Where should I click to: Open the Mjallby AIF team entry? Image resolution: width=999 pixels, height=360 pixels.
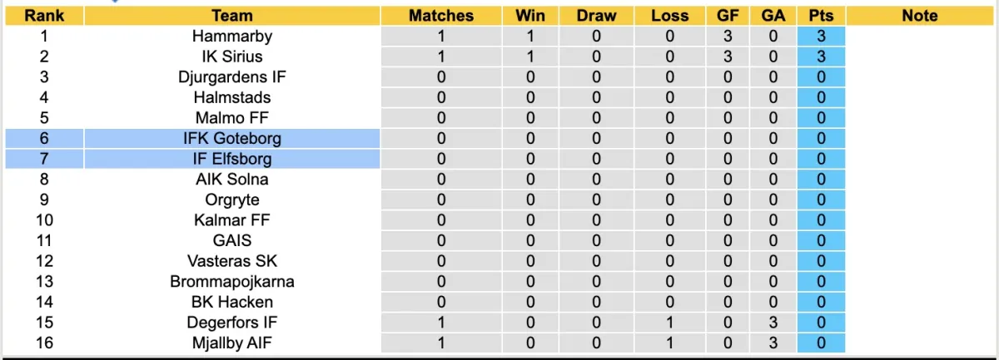232,343
